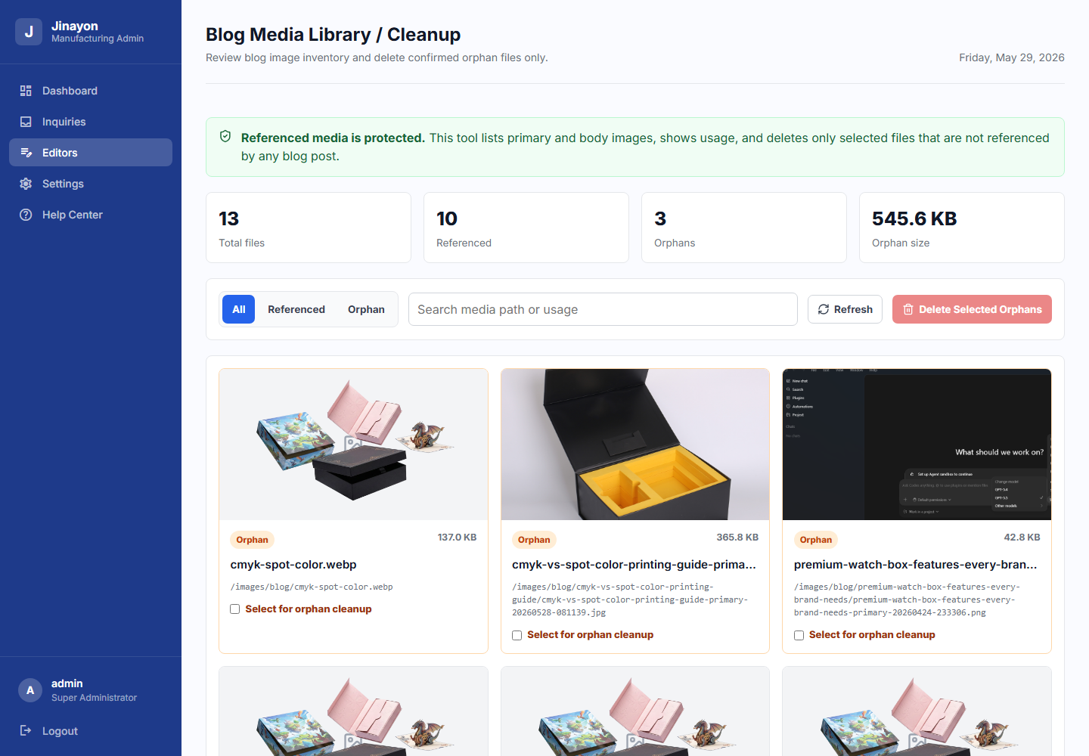Click the /images/blog/cmyk-spot-color.webp path
Screen dimensions: 1089x756
[312, 587]
